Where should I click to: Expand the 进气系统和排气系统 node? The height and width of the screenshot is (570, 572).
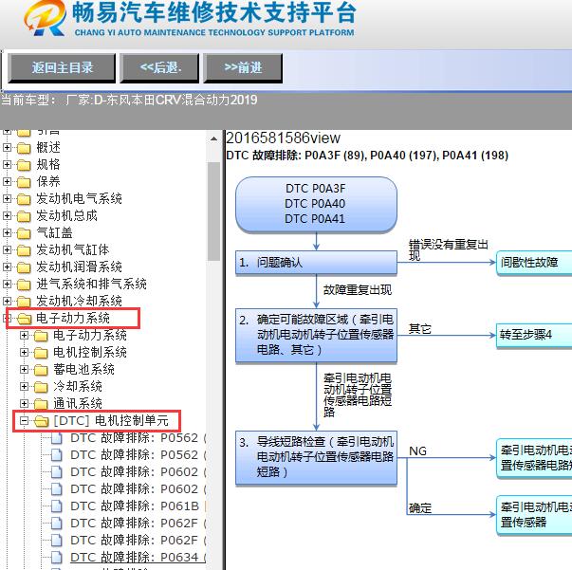(x=7, y=284)
